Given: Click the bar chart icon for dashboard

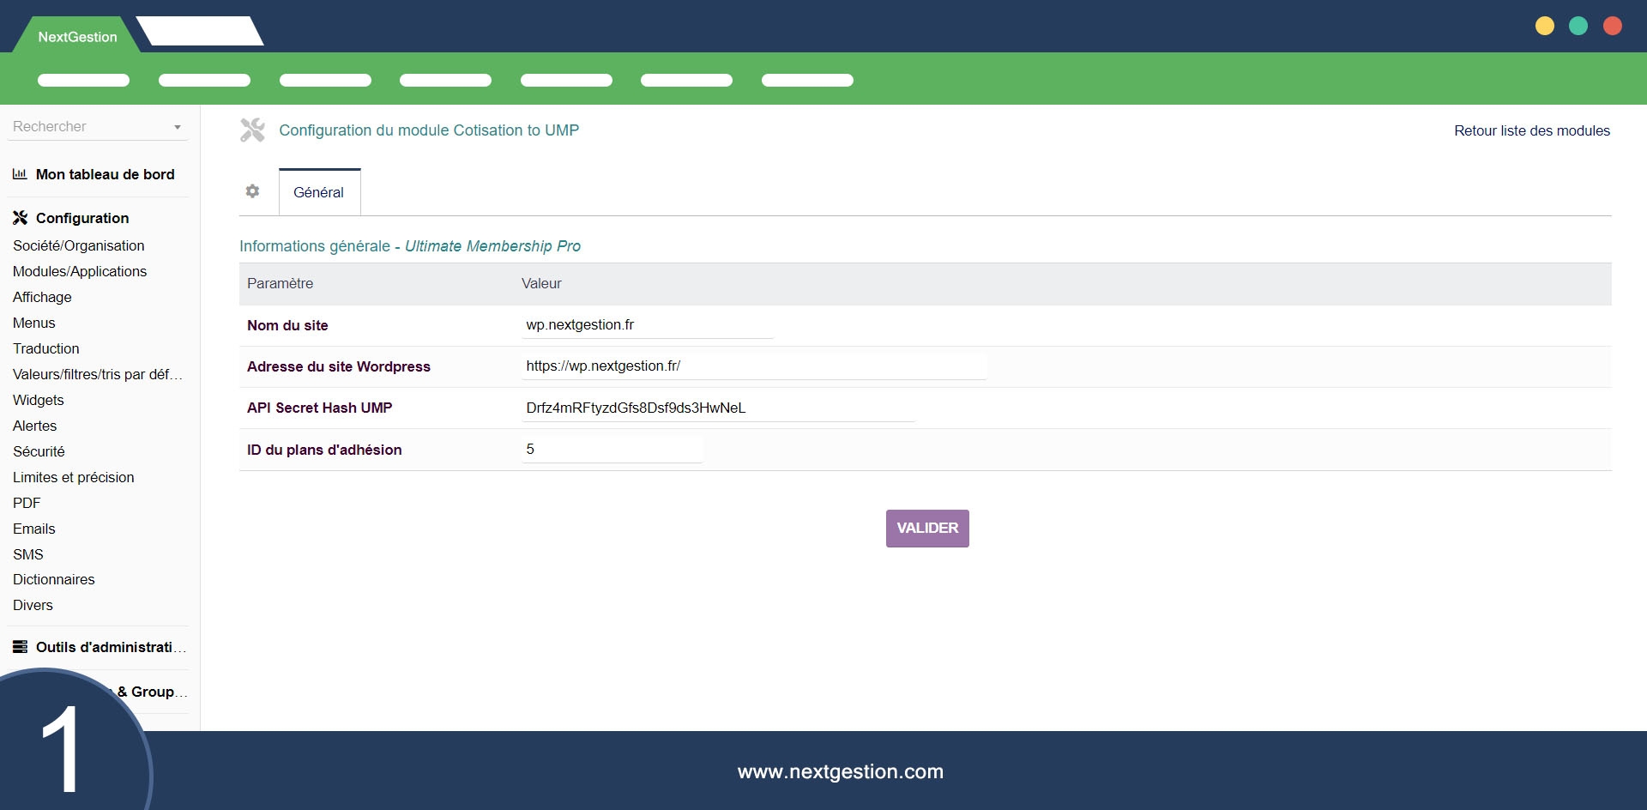Looking at the screenshot, I should [x=20, y=174].
